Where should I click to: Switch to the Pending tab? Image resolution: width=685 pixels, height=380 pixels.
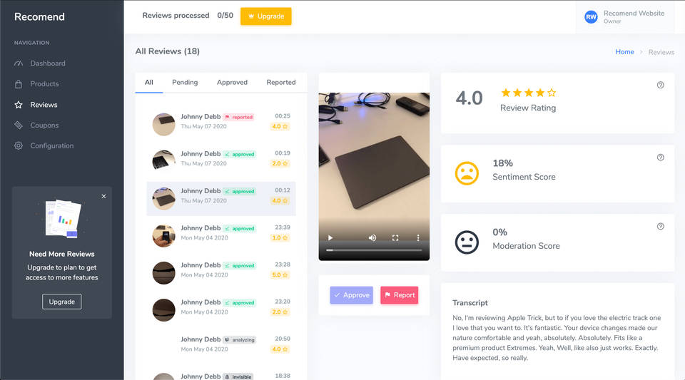pos(185,83)
